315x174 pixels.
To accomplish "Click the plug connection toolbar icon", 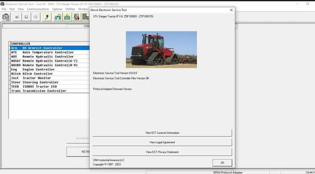I will [x=47, y=17].
